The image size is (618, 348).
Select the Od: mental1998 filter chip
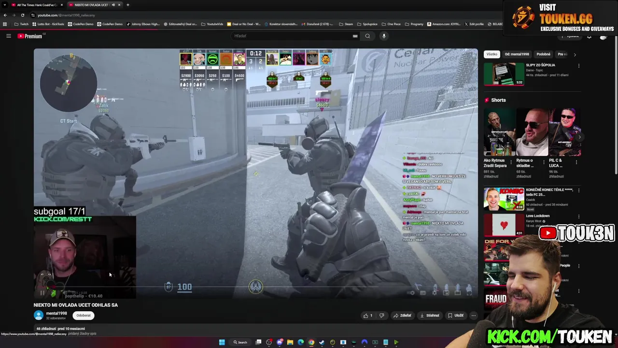(x=517, y=54)
